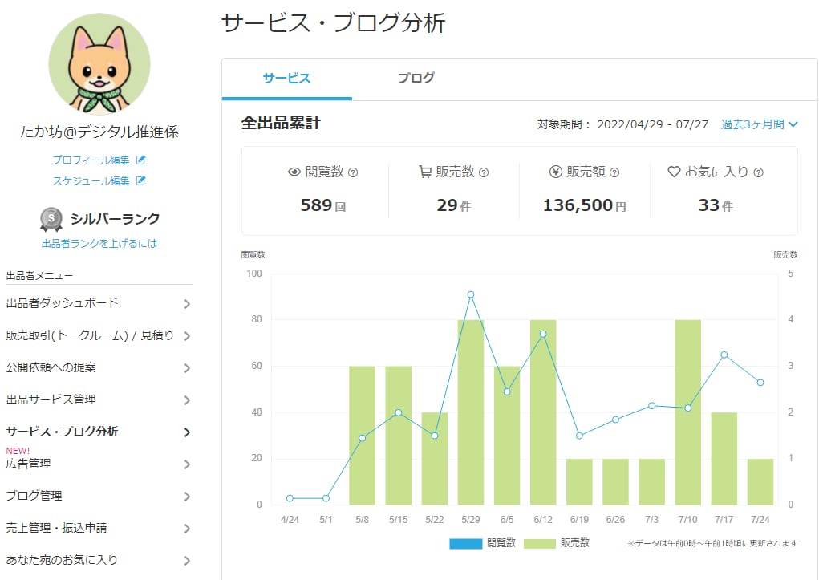Click the 5/8 green sales bar
Image resolution: width=819 pixels, height=580 pixels.
pyautogui.click(x=362, y=436)
